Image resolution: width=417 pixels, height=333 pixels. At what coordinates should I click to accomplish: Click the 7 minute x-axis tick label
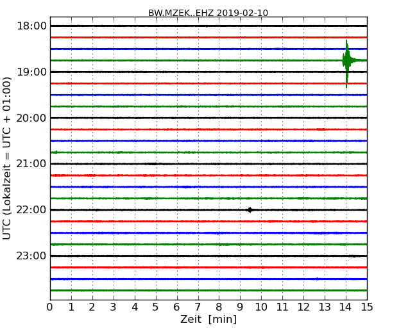pyautogui.click(x=198, y=307)
